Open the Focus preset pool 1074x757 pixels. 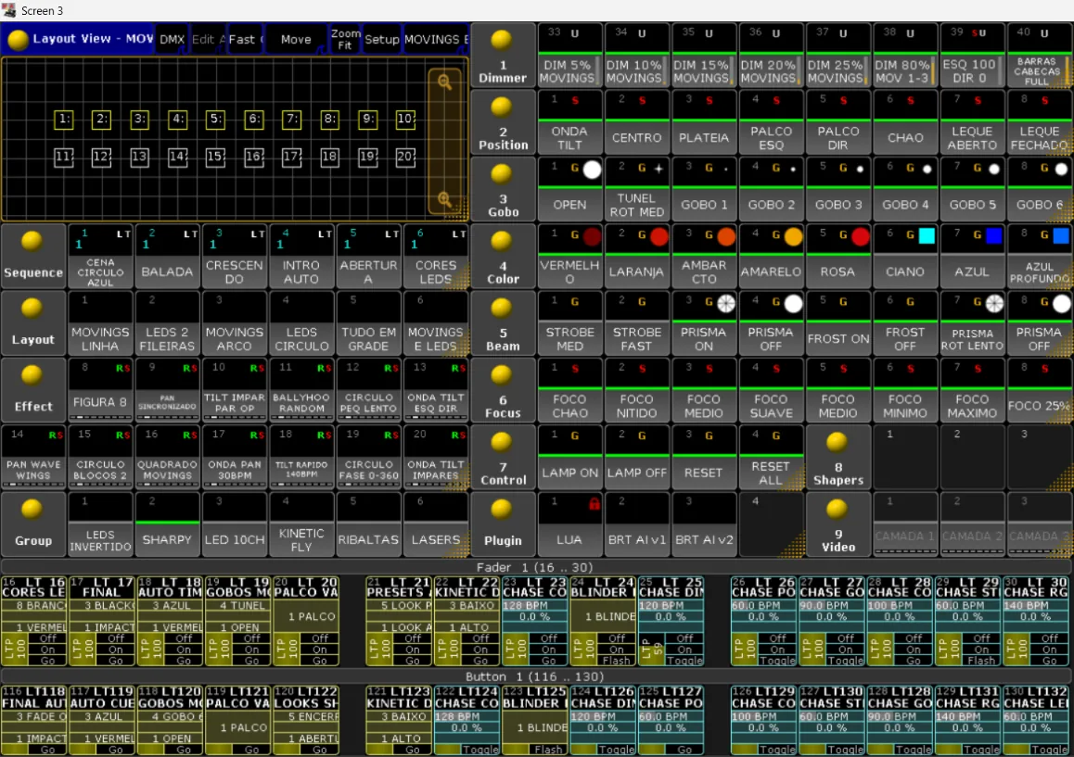[x=503, y=390]
